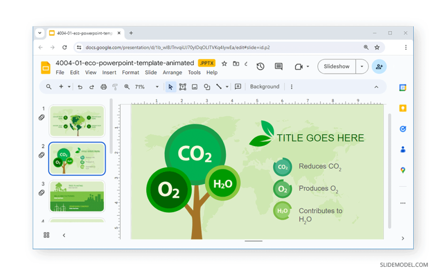The image size is (446, 276).
Task: Close the 4004-01-eco-powerpoint tab
Action: point(119,33)
